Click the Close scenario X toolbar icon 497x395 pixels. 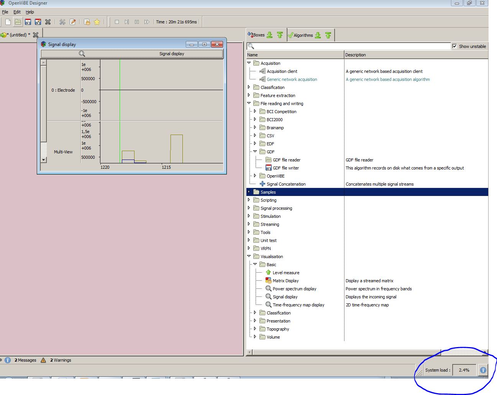point(48,22)
